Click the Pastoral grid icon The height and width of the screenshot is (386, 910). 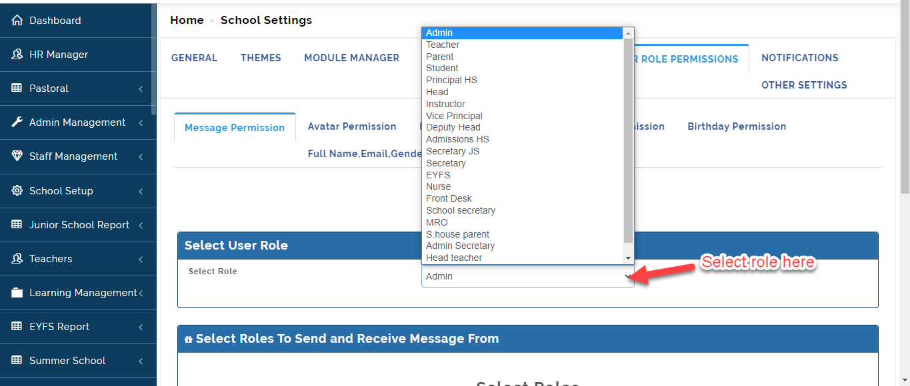click(x=17, y=89)
